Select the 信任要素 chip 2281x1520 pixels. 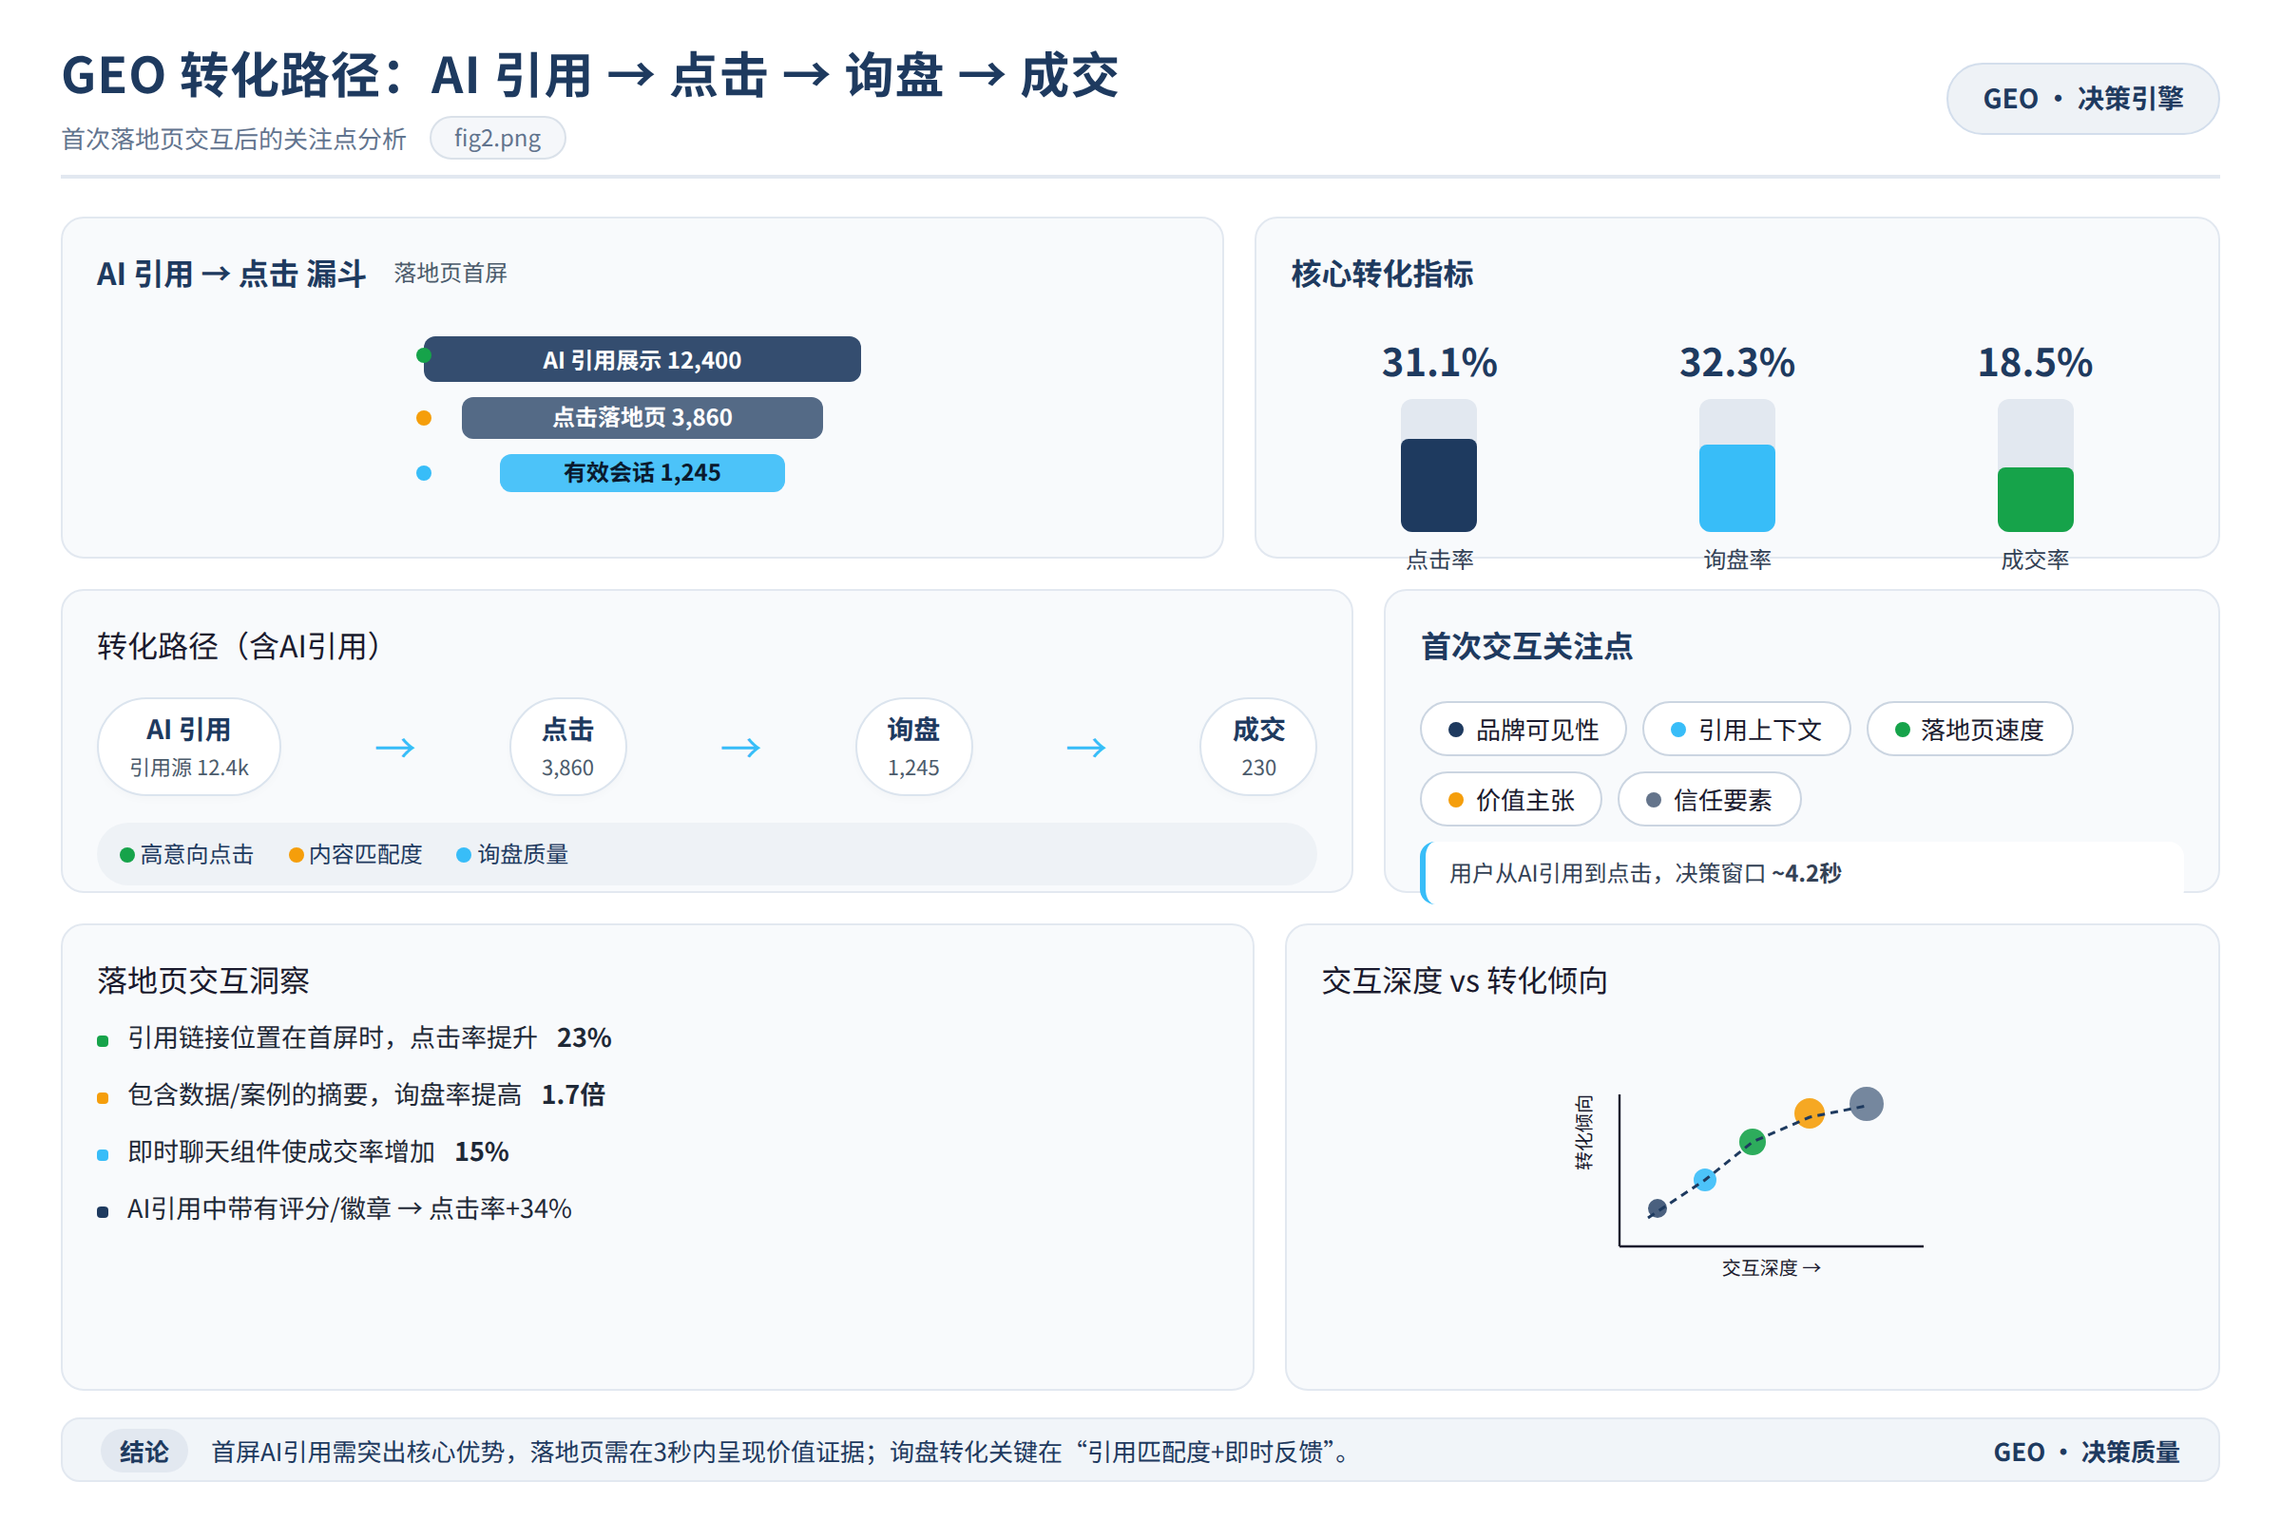[x=1710, y=800]
